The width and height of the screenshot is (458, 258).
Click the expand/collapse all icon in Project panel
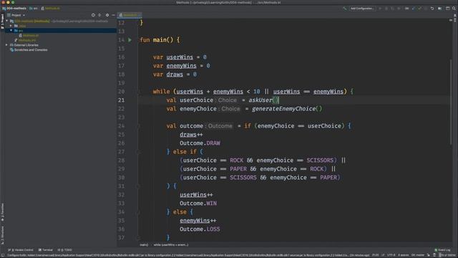click(99, 15)
